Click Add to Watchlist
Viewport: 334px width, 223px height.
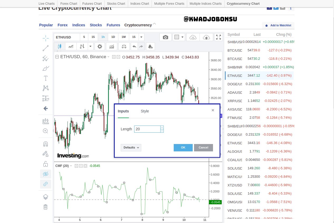click(278, 26)
